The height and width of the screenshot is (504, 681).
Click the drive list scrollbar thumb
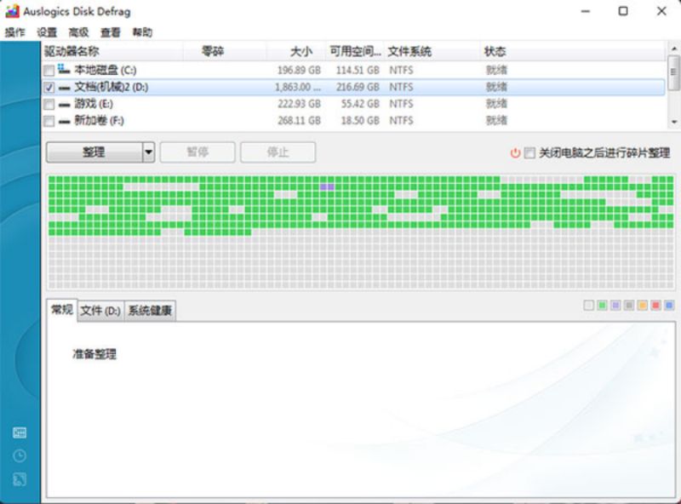(673, 72)
